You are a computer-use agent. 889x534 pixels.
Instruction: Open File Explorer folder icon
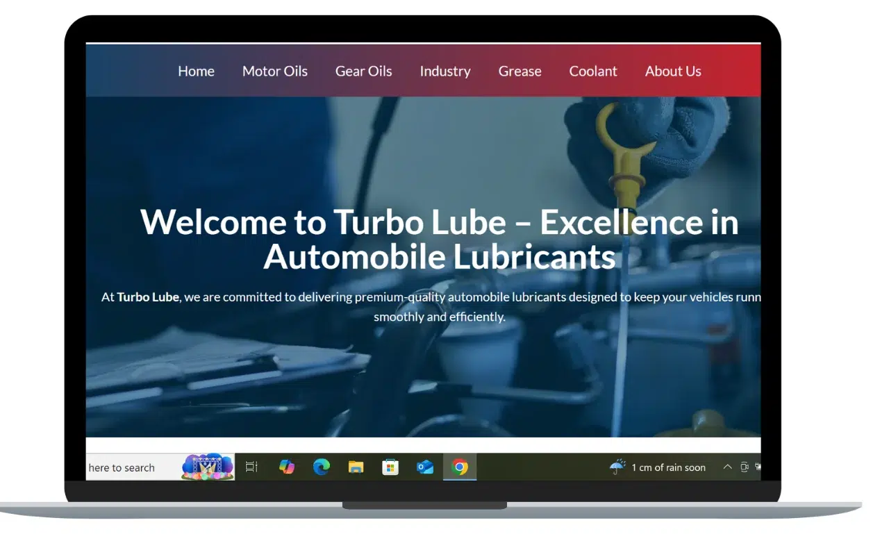coord(356,467)
